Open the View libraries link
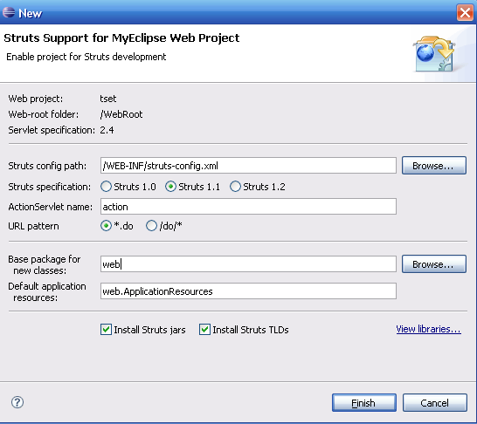477x424 pixels. [428, 329]
